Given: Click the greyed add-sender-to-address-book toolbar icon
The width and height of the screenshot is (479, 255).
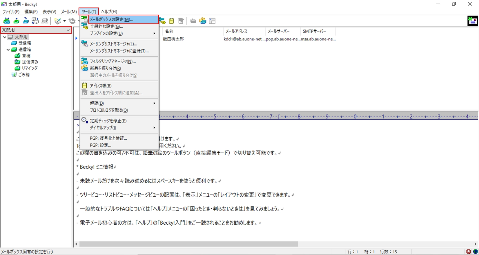Looking at the screenshot, I should coord(181,21).
